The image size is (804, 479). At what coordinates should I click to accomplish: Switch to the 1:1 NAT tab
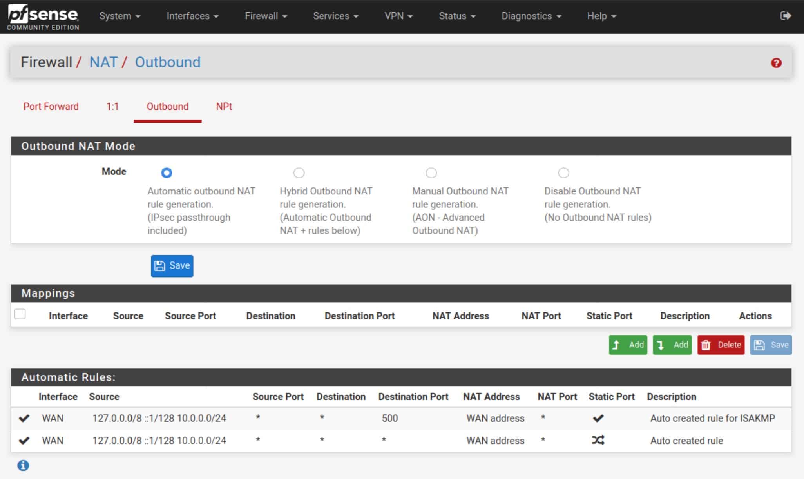[112, 106]
